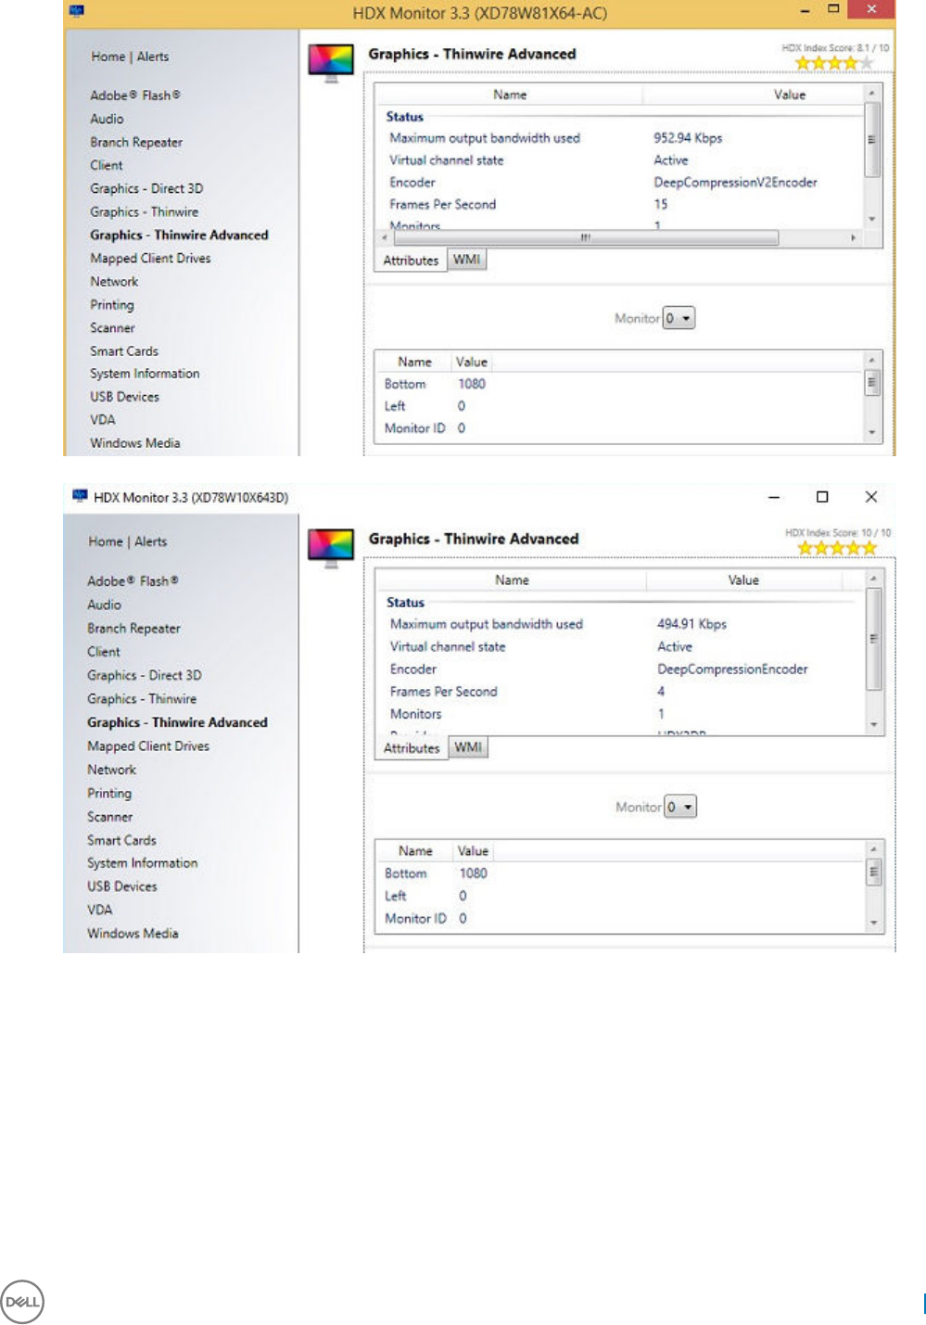Switch to WMI tab in bottom window
The image size is (926, 1325).
point(468,747)
